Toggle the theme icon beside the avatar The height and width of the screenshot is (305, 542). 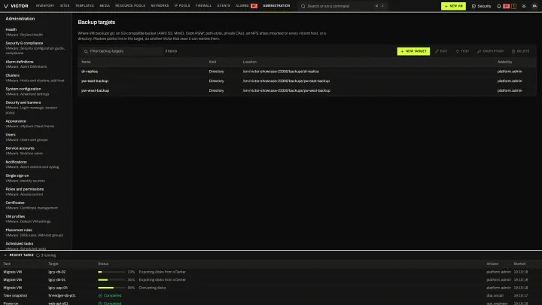click(524, 6)
